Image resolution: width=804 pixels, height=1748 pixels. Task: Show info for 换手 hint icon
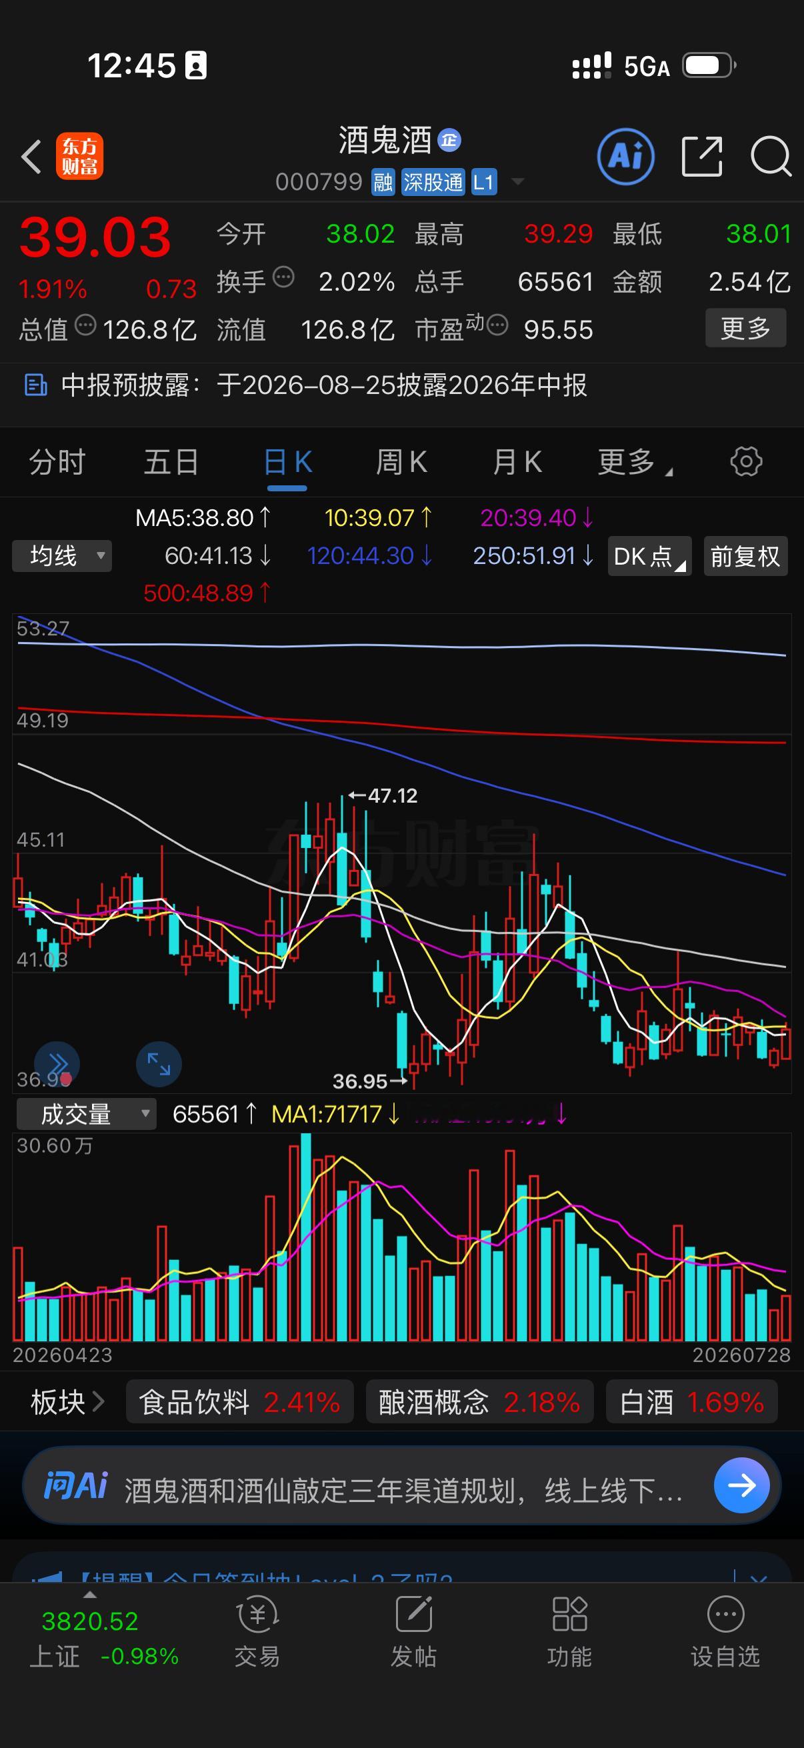click(x=283, y=277)
